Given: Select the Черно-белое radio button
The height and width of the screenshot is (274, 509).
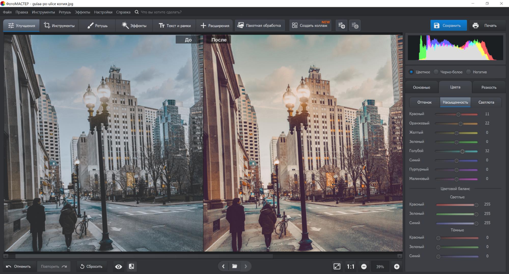Looking at the screenshot, I should pos(436,72).
